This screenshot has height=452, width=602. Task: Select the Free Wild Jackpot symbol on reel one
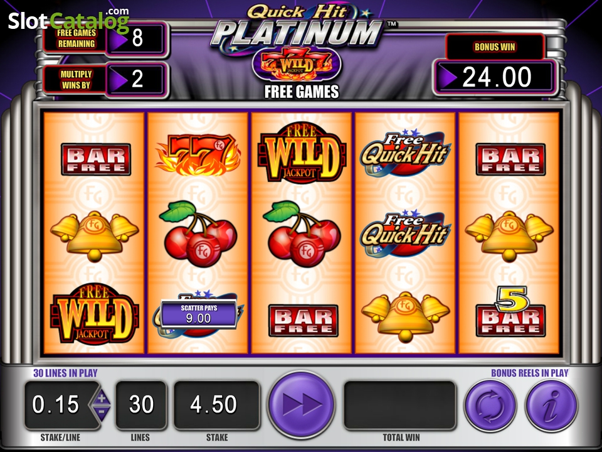[x=95, y=314]
